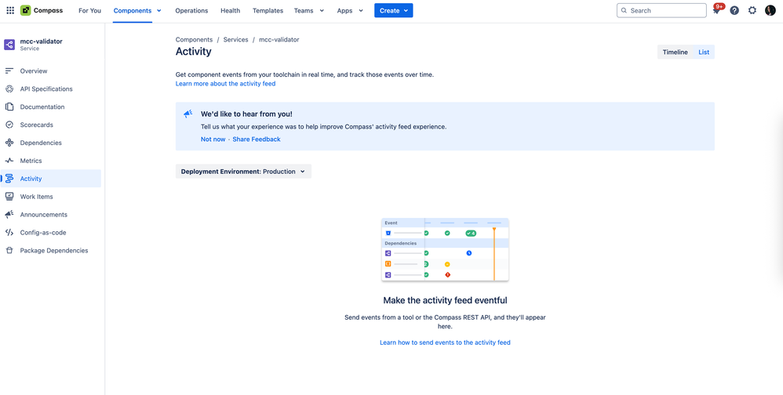Dismiss feedback banner with Not now
This screenshot has width=783, height=395.
pos(213,140)
